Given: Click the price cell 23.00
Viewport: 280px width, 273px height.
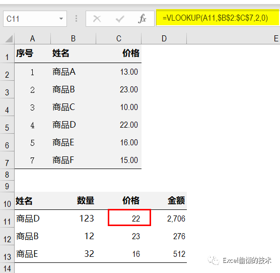Looking at the screenshot, I should point(119,89).
